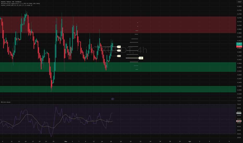Click the middle cream level tag near candles
The height and width of the screenshot is (143, 243).
click(x=119, y=50)
